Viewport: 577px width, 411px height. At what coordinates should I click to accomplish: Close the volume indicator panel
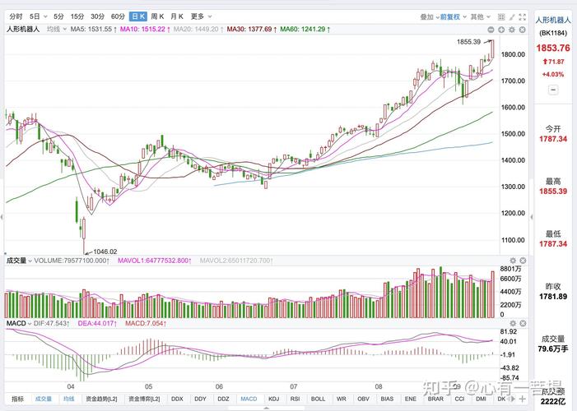pos(522,261)
